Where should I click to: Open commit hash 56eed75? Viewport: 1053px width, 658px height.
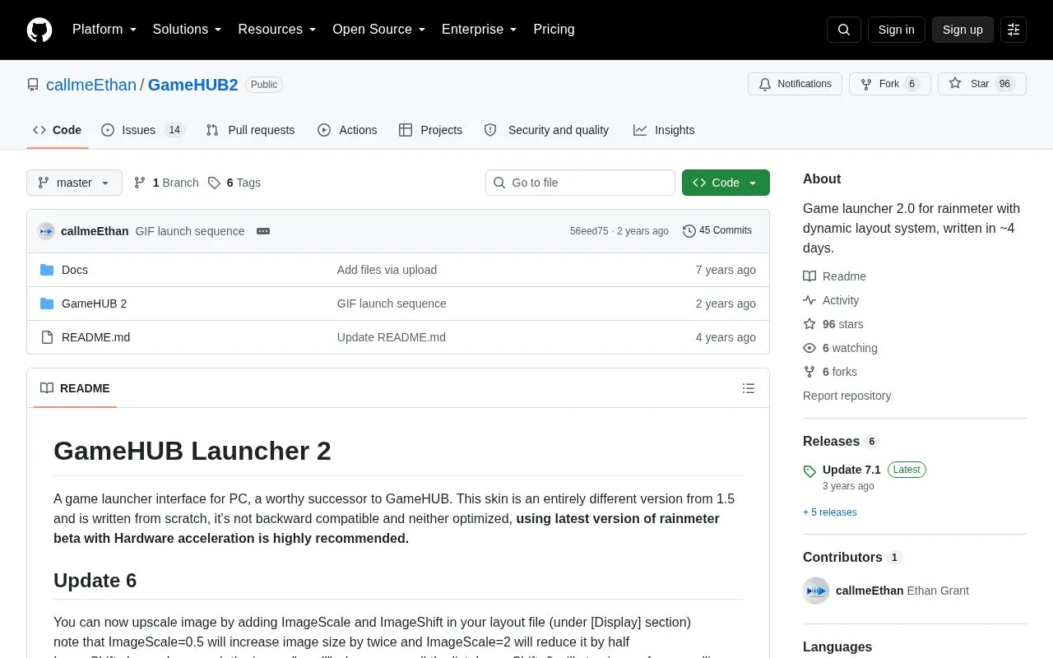(x=589, y=231)
